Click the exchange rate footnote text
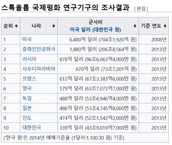172x145 pixels. [x=64, y=138]
